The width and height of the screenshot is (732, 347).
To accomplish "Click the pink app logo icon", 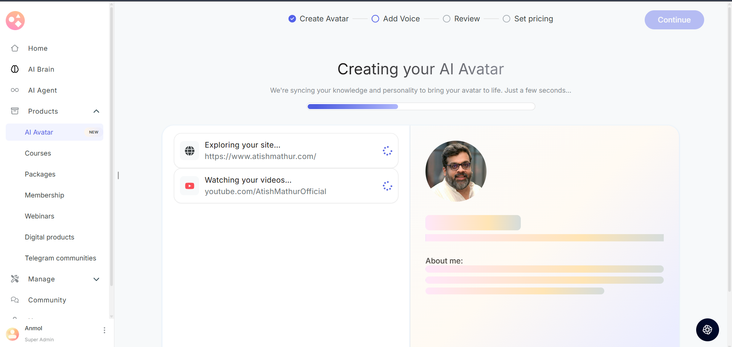I will point(15,21).
